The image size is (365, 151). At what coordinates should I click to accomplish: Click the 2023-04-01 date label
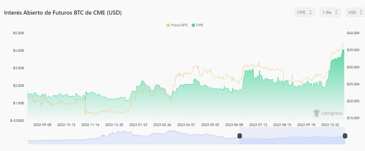[186, 125]
